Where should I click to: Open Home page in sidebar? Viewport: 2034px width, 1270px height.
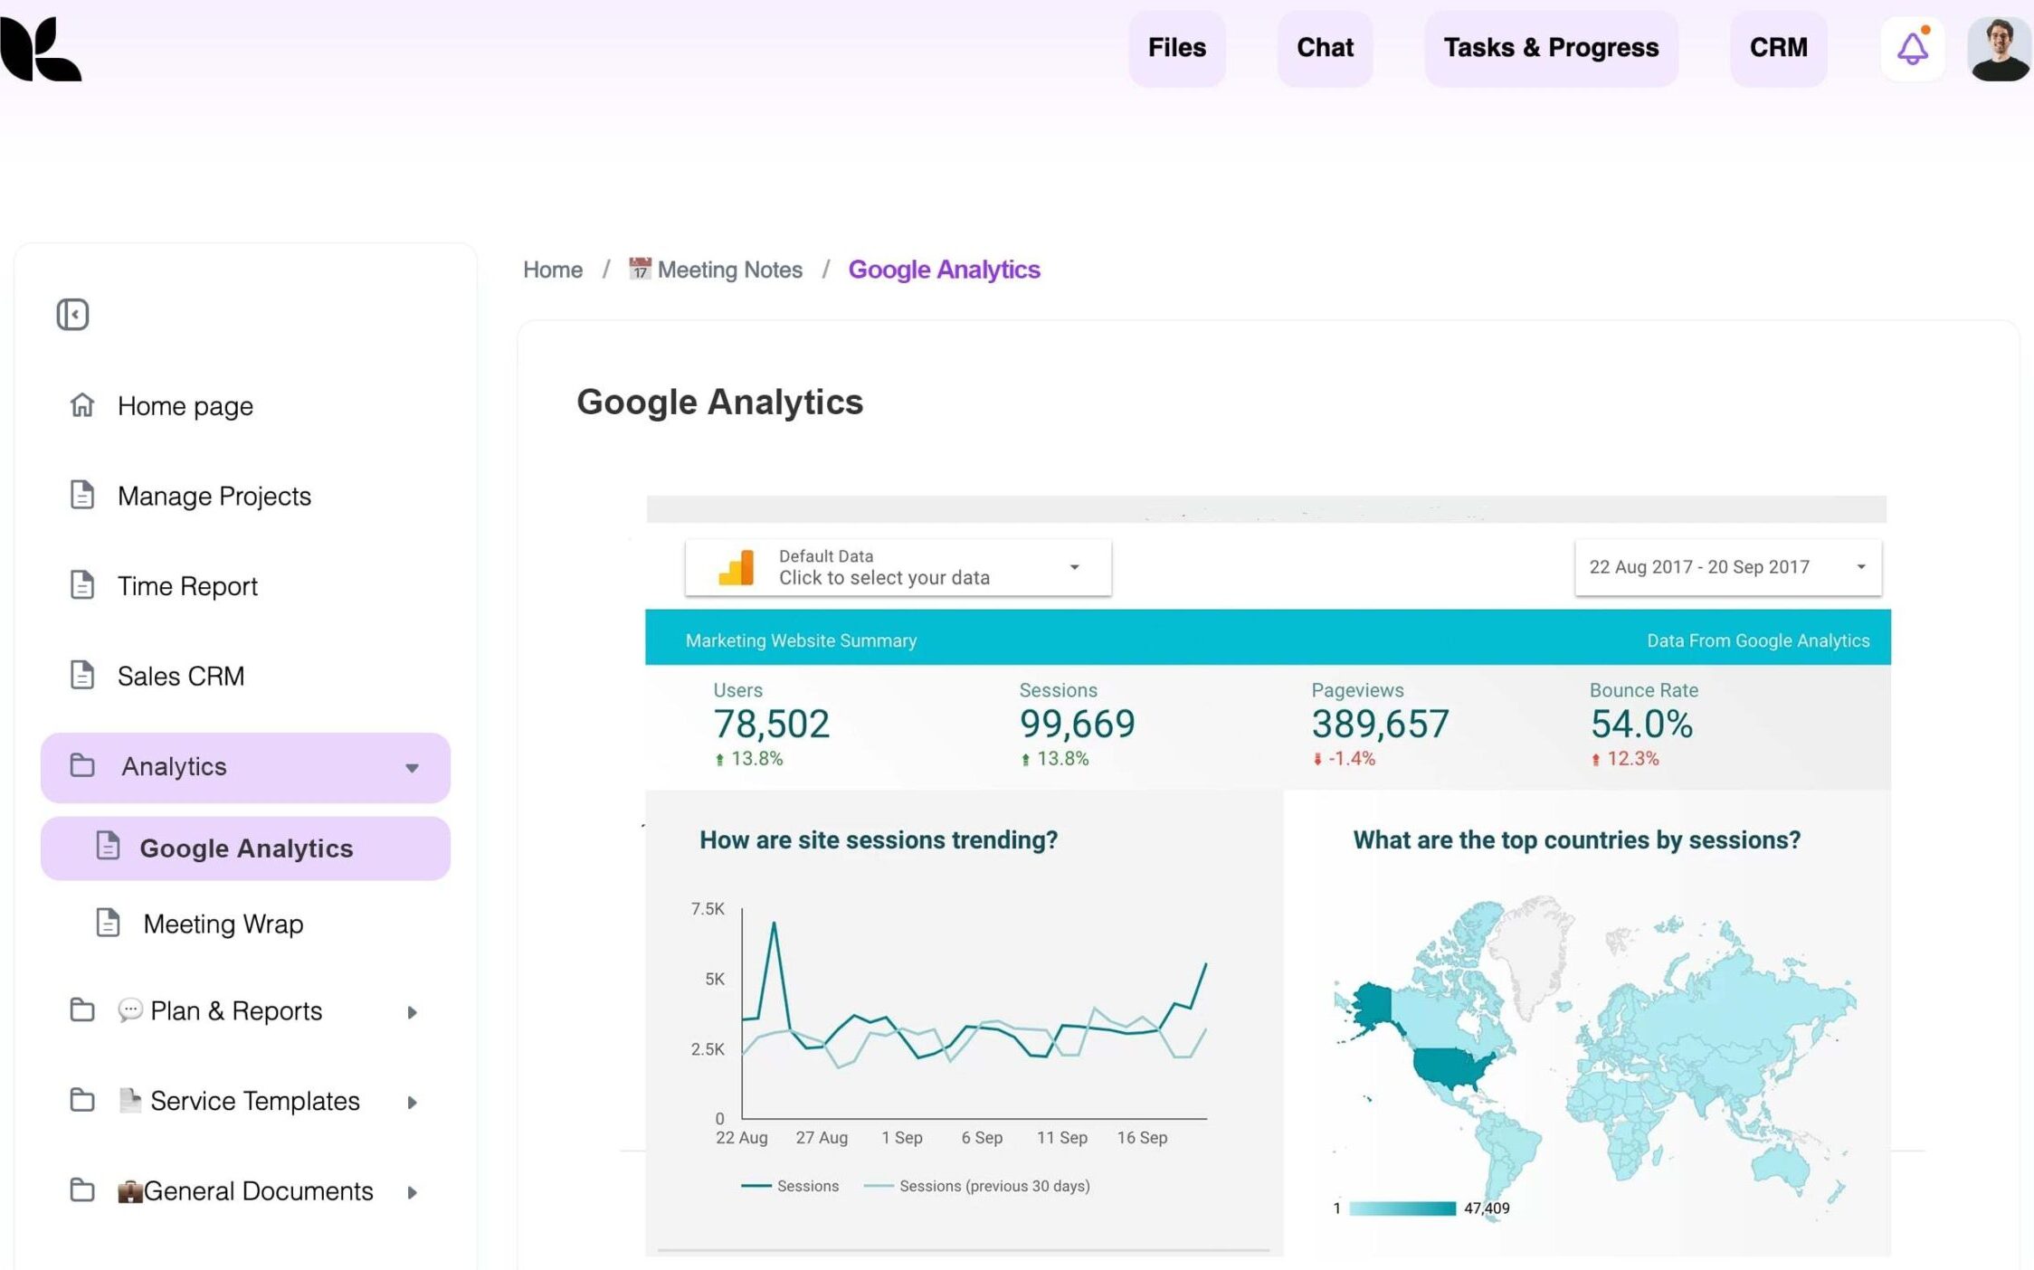tap(185, 405)
